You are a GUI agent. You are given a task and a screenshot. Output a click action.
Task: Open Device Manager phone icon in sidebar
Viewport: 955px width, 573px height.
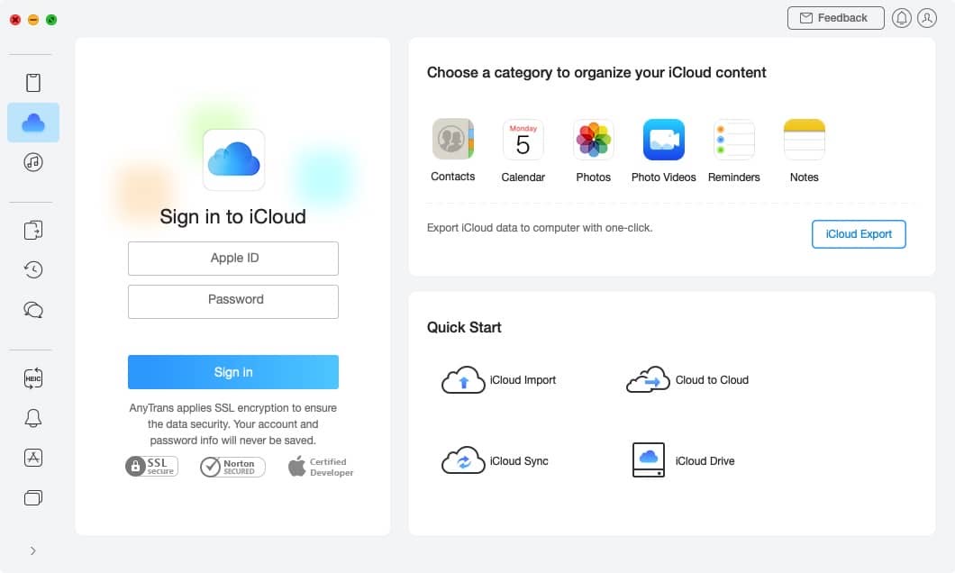point(33,83)
